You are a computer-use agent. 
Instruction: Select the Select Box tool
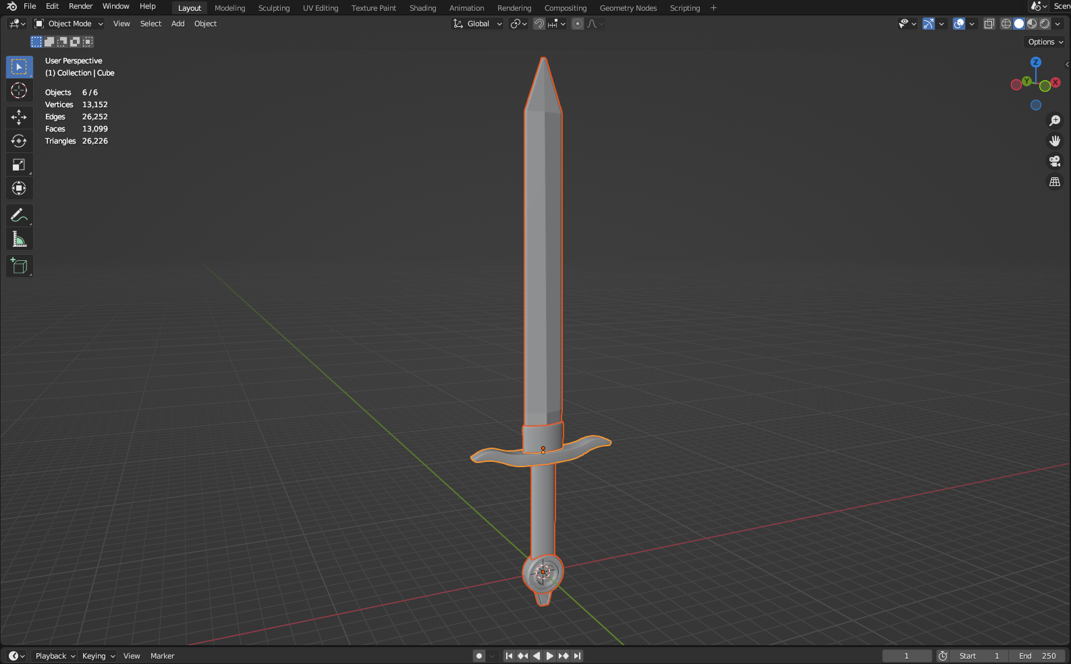pyautogui.click(x=19, y=67)
